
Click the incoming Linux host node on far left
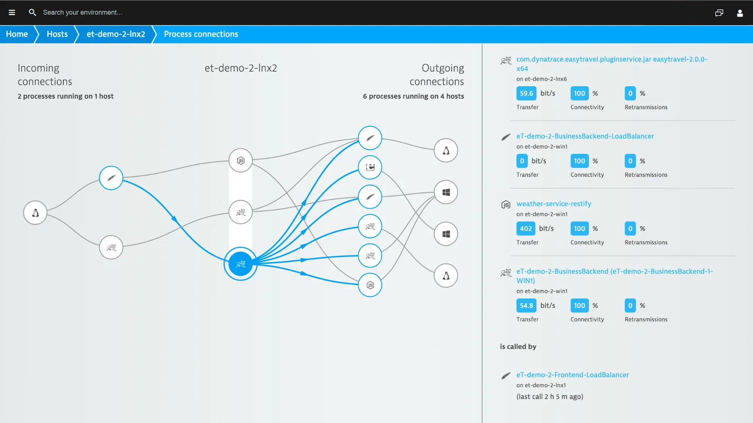[35, 213]
